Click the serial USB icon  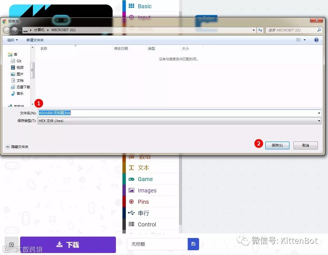(x=131, y=213)
